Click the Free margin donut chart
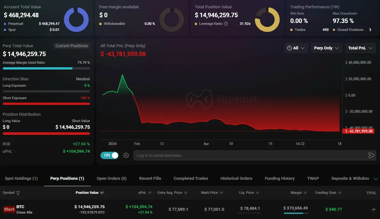The height and width of the screenshot is (219, 380). coord(172,20)
